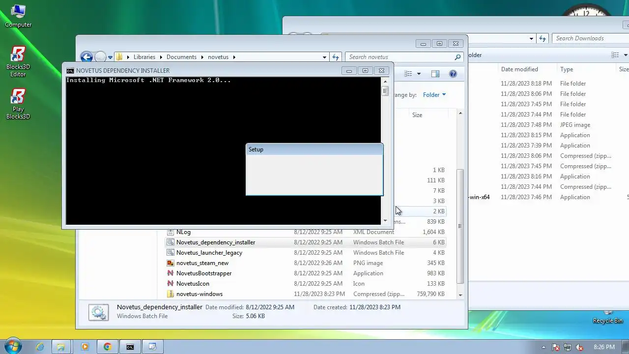
Task: Change view icon in Downloads window
Action: point(615,55)
